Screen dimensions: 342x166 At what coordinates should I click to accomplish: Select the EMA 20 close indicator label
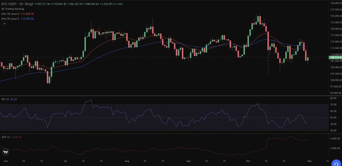pyautogui.click(x=10, y=14)
